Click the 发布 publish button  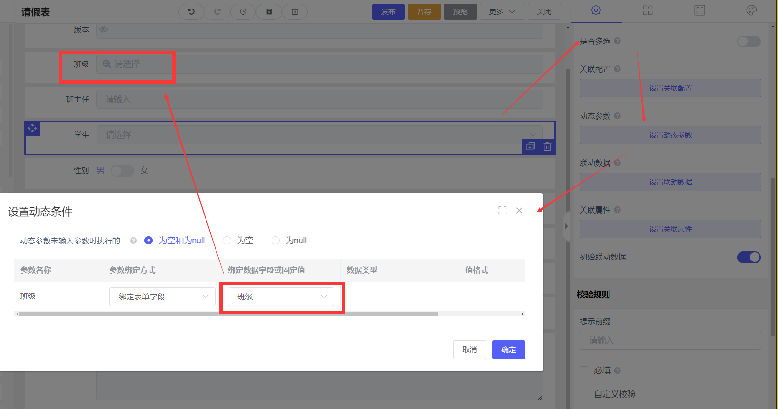[x=388, y=12]
